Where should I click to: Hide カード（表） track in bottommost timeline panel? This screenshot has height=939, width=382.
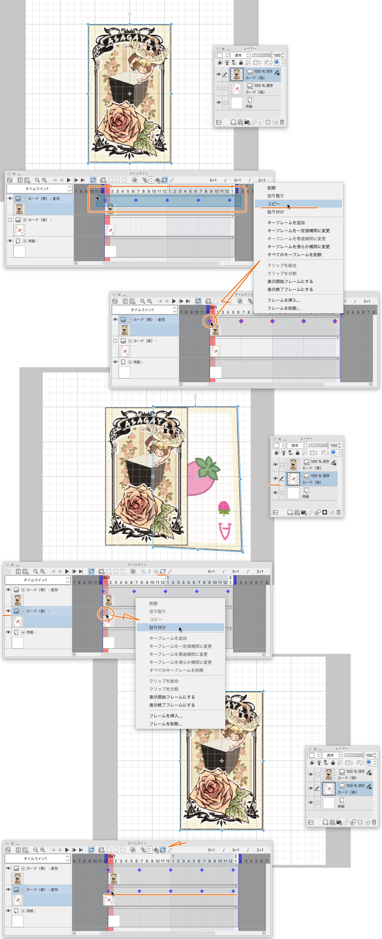(x=8, y=889)
